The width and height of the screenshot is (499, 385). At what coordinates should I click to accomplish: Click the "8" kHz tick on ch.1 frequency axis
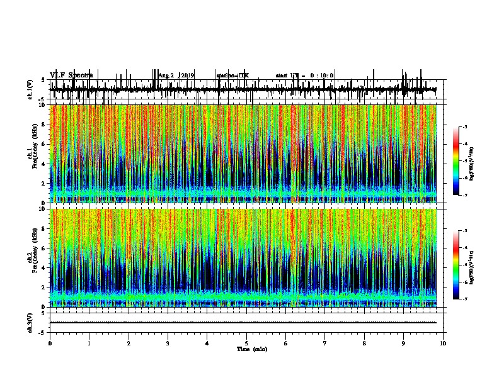point(44,125)
